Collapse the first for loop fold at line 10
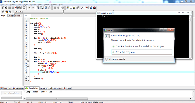Image resolution: width=195 pixels, height=103 pixels. click(28, 38)
